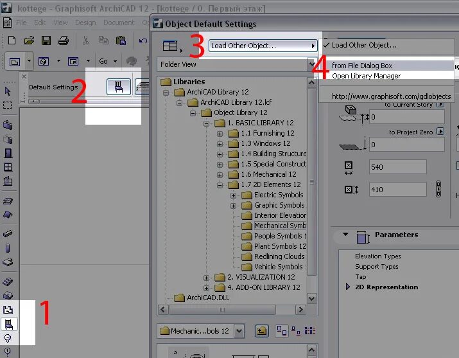Expand the Electric Symbols folder
Viewport: 459px width, 358px height.
pyautogui.click(x=233, y=195)
